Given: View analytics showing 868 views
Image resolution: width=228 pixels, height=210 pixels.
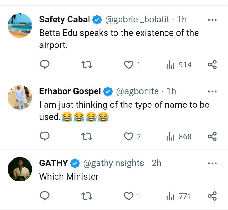Looking at the screenshot, I should (x=179, y=137).
